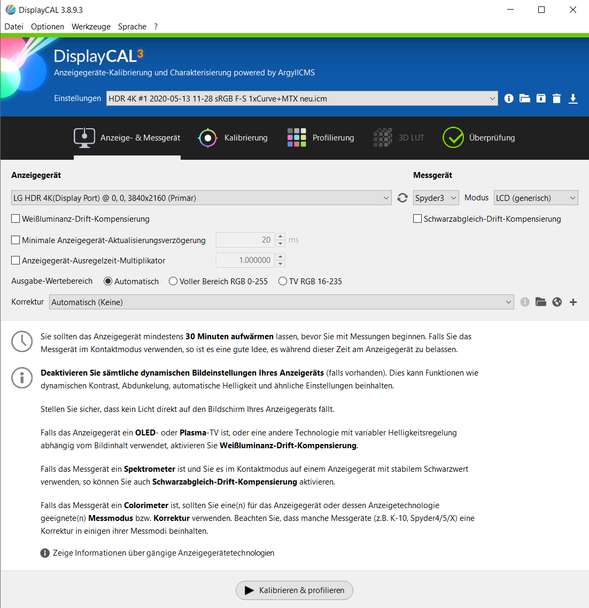
Task: Switch to the Profilierung tab
Action: 321,138
